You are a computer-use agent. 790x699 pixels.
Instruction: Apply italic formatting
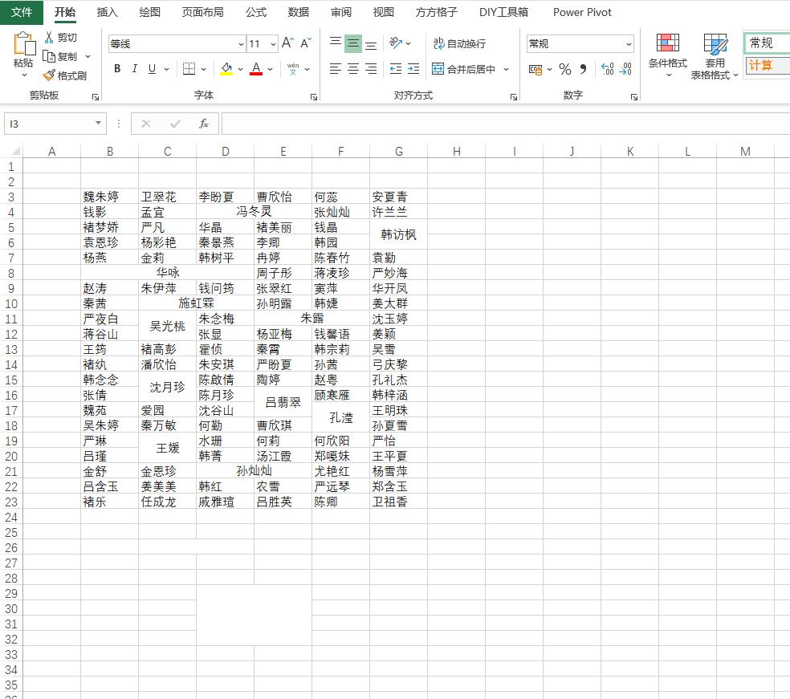point(135,69)
